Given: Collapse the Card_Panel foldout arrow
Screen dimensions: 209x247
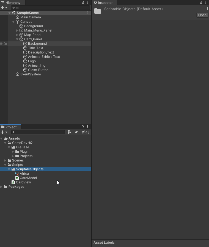Looking at the screenshot, I should click(x=17, y=39).
